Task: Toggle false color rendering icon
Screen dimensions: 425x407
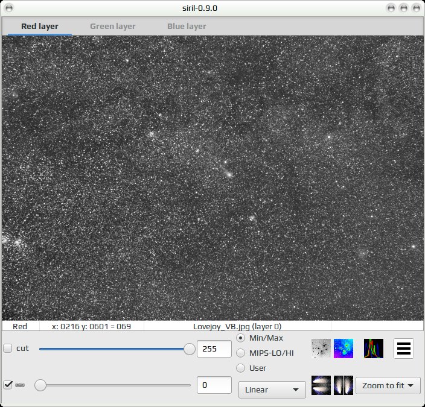Action: coord(344,349)
